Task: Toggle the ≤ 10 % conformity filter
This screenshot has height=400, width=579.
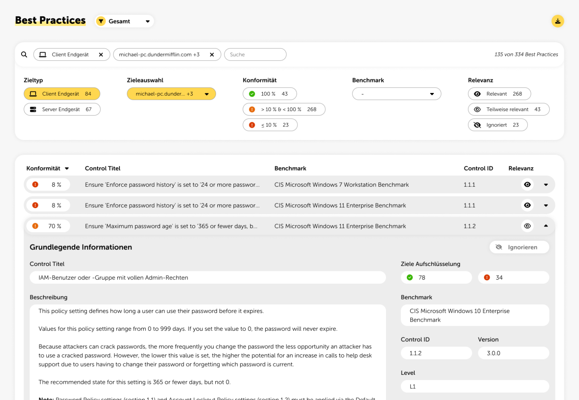Action: 270,125
